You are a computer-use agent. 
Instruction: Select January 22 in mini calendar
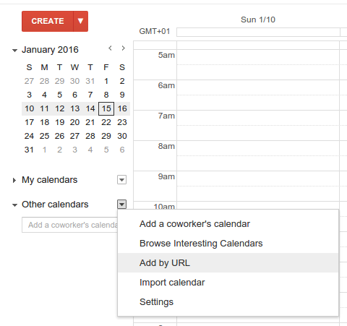click(x=106, y=122)
